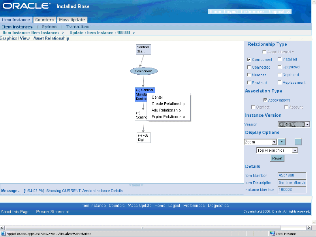Select the (-) 405 Digi... node
This screenshot has height=237, width=316.
coord(144,137)
